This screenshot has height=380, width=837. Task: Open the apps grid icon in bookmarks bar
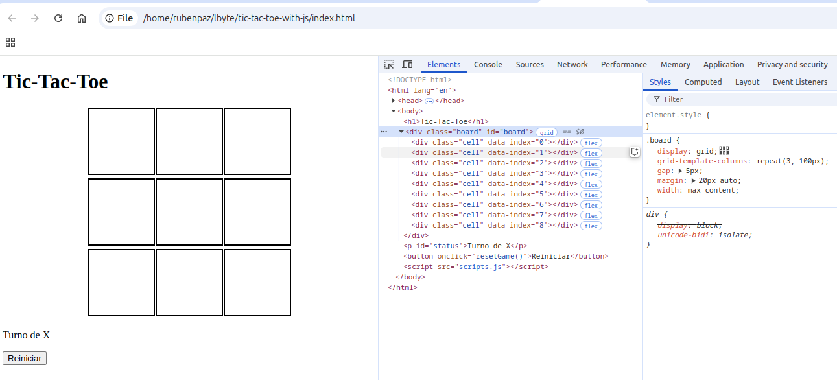(10, 42)
